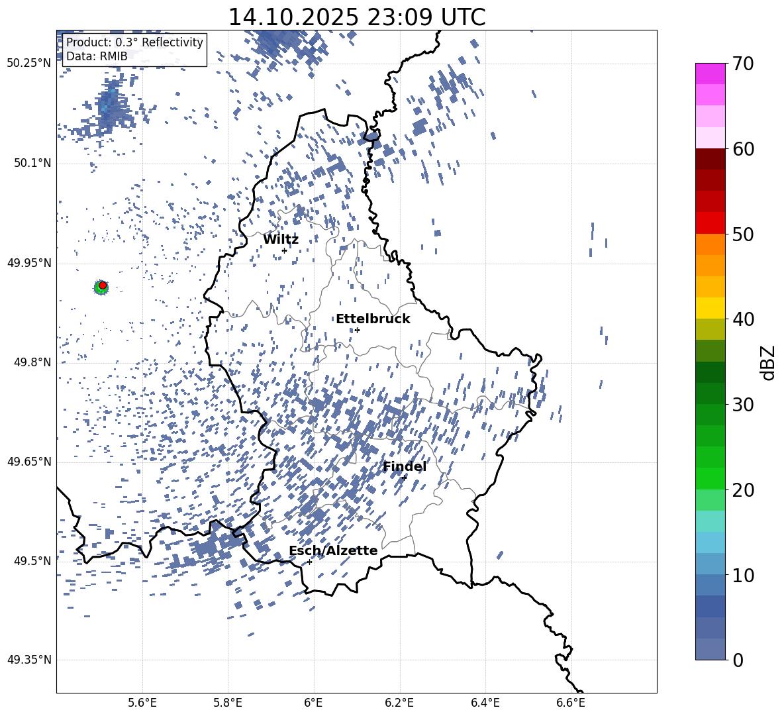784x716 pixels.
Task: Click the colorbar value 10
Action: click(x=743, y=575)
